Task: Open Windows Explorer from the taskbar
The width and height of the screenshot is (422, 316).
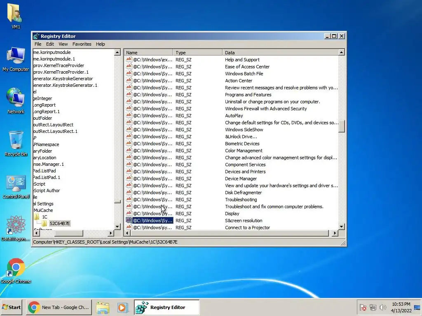Action: tap(103, 307)
